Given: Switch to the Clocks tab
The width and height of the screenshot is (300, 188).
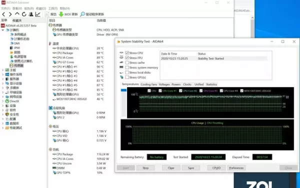Looking at the screenshot, I should (187, 84).
